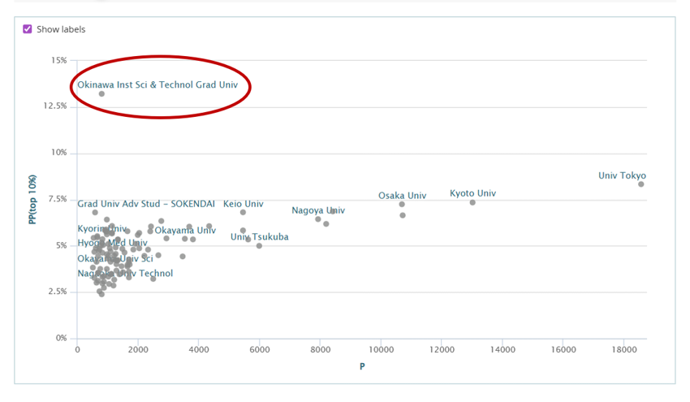Screen dimensions: 690x402
Task: Select the SOKENDAI data point
Action: pyautogui.click(x=95, y=212)
